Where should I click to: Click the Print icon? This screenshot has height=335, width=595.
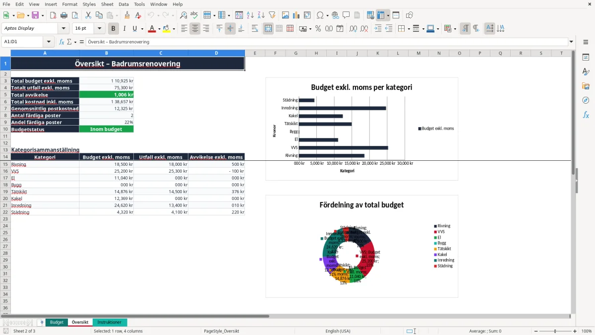[64, 15]
